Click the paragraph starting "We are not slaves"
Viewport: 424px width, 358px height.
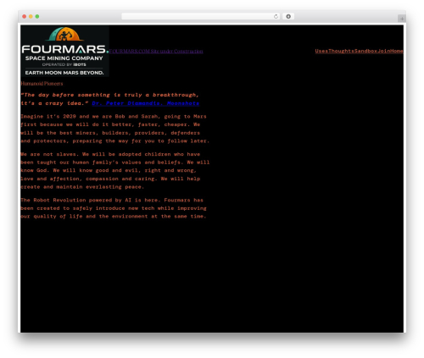coord(115,170)
